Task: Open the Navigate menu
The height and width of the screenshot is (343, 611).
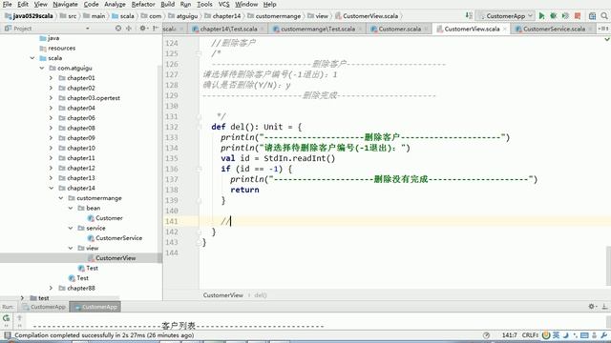Action: pos(65,4)
